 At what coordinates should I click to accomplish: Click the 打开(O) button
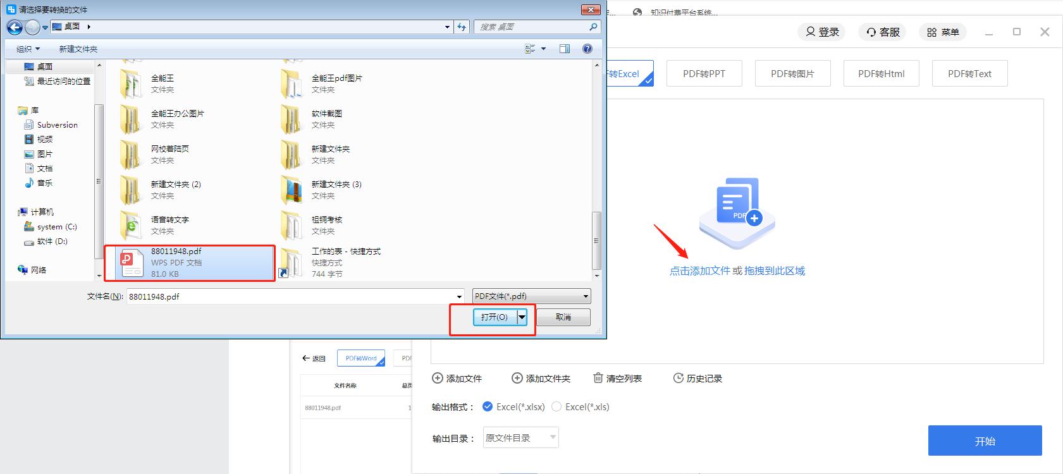pos(494,317)
